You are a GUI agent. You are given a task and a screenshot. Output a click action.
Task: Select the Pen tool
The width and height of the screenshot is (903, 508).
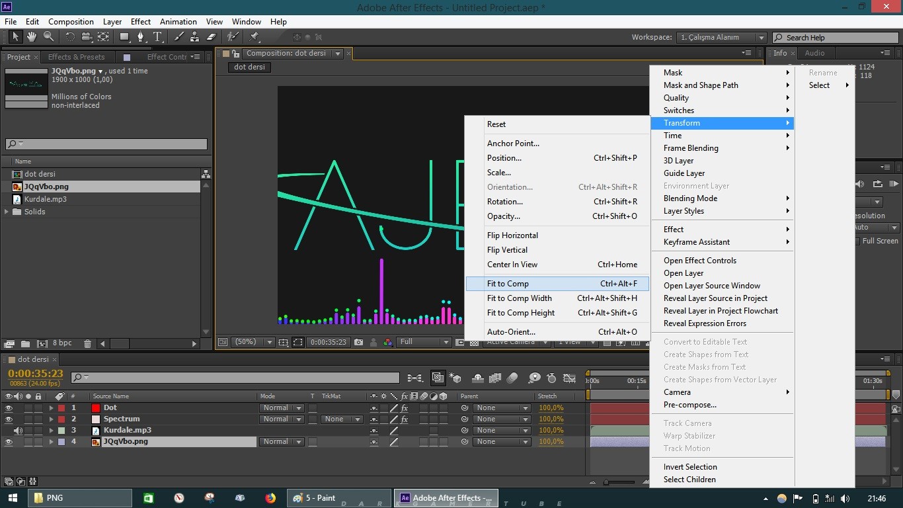pos(141,37)
